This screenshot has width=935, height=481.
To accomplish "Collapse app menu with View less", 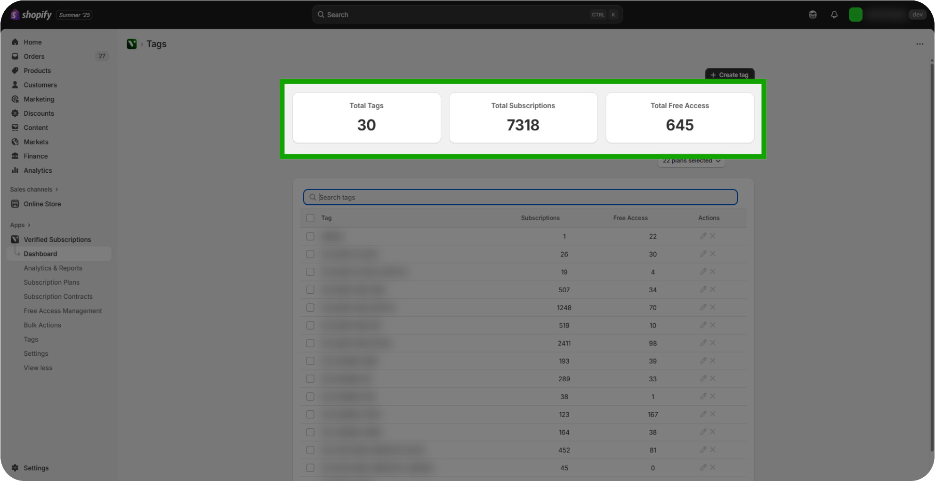I will tap(38, 368).
